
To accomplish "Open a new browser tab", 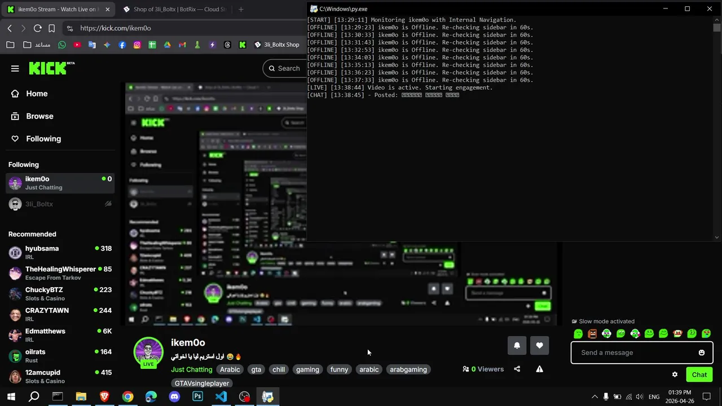I will [x=241, y=9].
